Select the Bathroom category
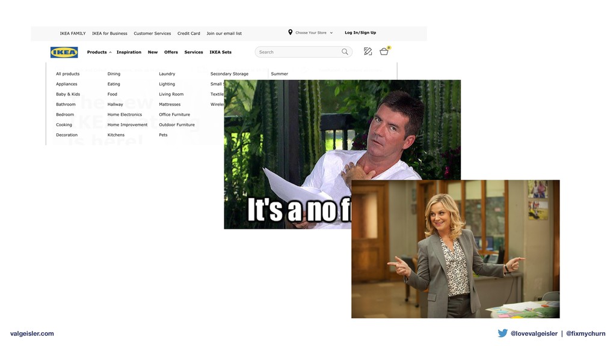The height and width of the screenshot is (346, 616). tap(66, 105)
